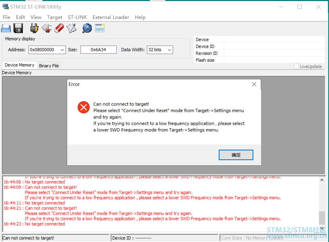Image resolution: width=329 pixels, height=242 pixels.
Task: Click the Revision ID row in info table
Action: (259, 53)
